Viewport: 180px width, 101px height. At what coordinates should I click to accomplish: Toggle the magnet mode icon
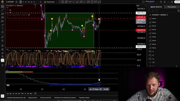[x=3, y=45]
